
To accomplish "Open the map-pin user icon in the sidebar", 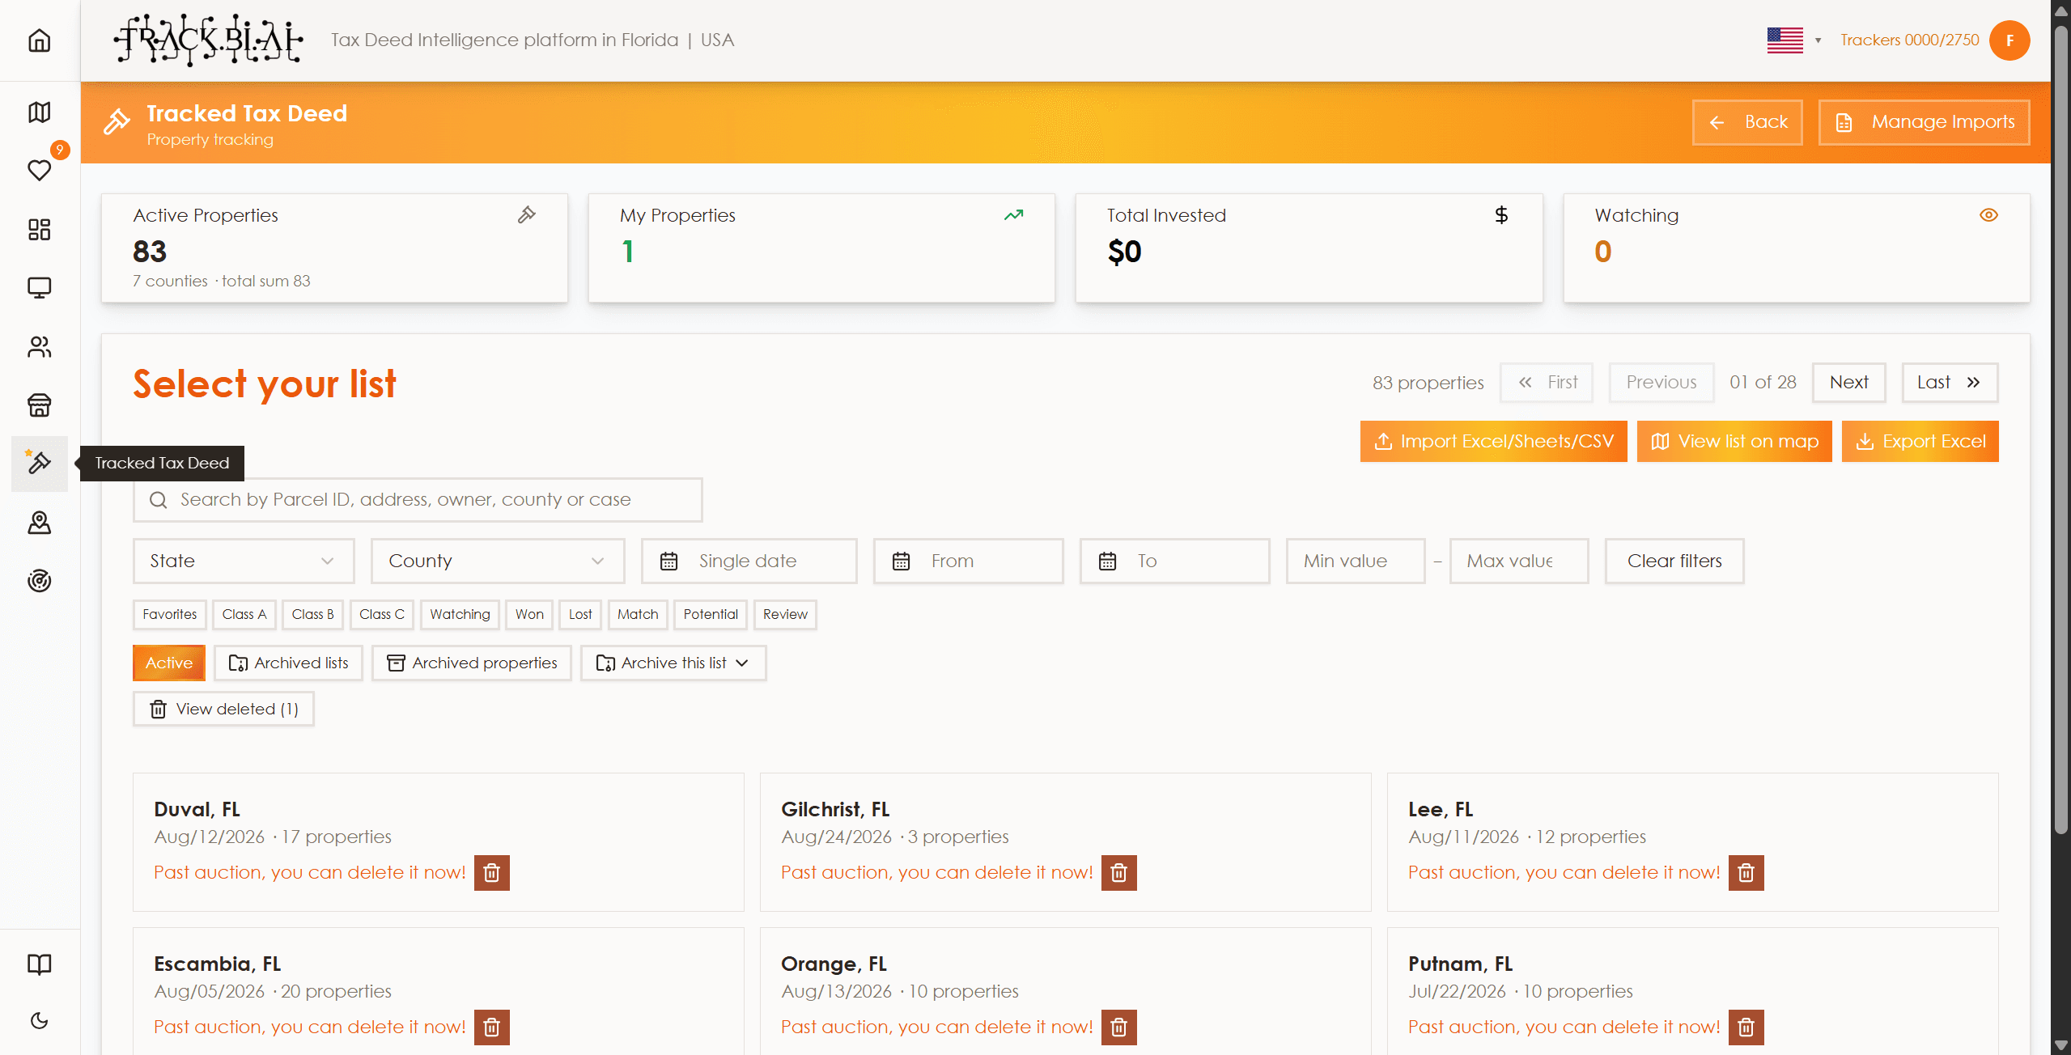I will (x=39, y=523).
